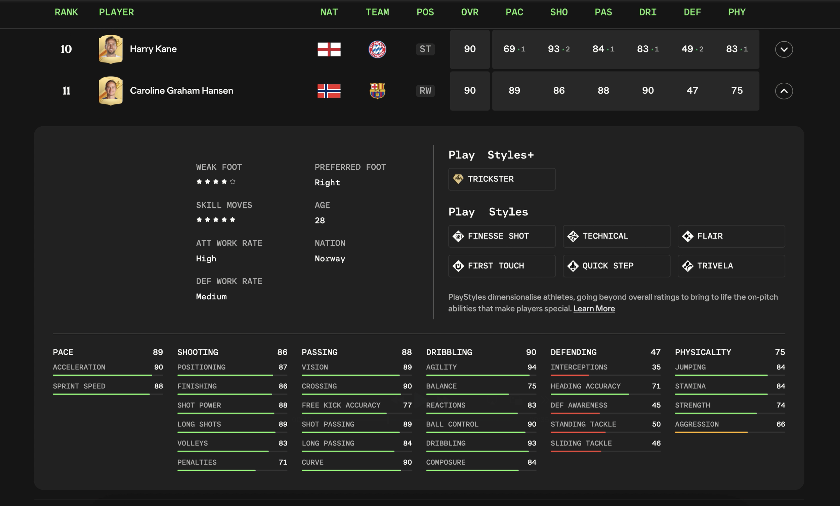Click the Acceleration stat bar
Viewport: 840px width, 506px height.
click(x=108, y=375)
